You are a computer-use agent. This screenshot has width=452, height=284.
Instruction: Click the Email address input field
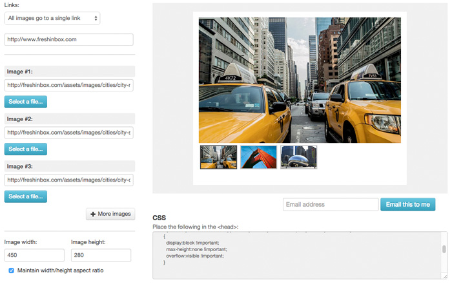[330, 205]
